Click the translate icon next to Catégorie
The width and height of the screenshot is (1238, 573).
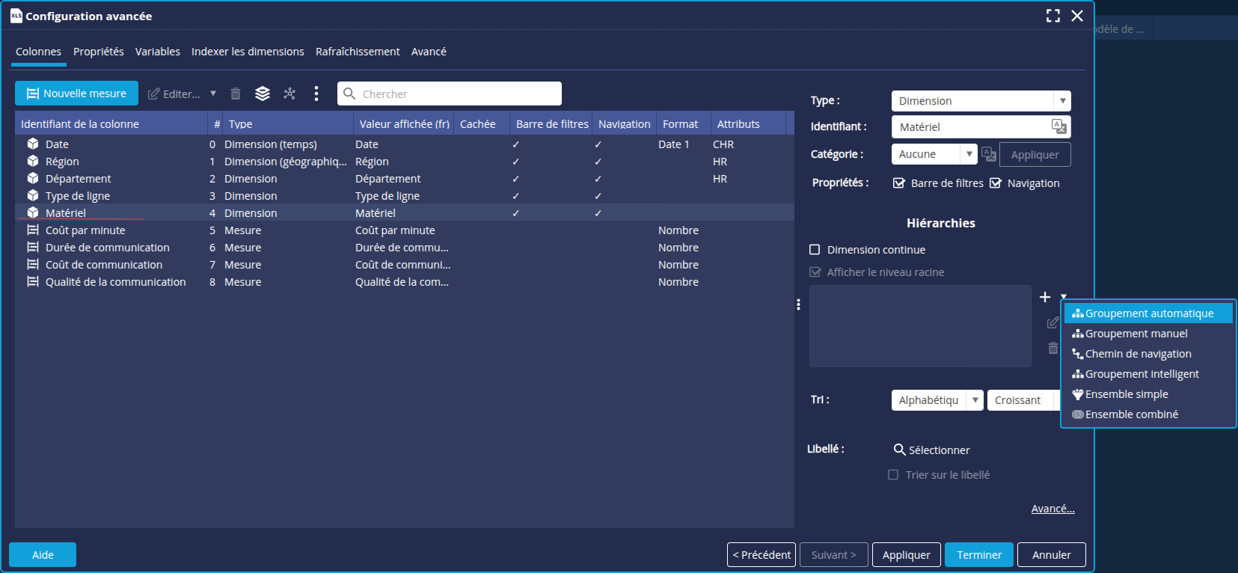point(989,154)
